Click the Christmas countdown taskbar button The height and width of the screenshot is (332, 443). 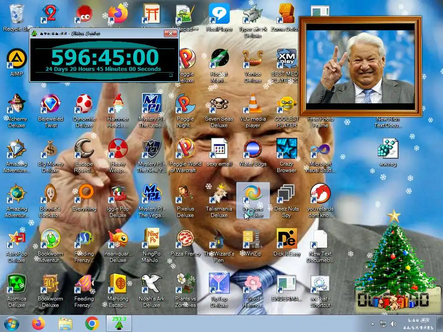(x=119, y=323)
